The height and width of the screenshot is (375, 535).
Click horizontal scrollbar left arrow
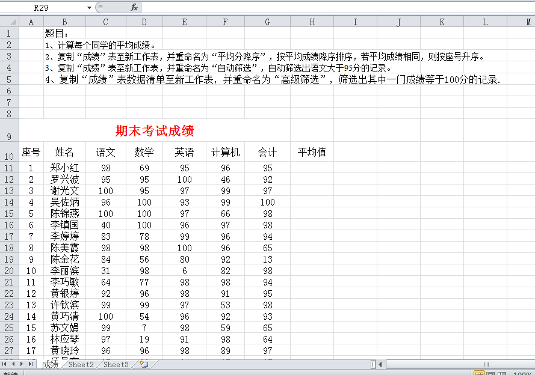pyautogui.click(x=380, y=364)
